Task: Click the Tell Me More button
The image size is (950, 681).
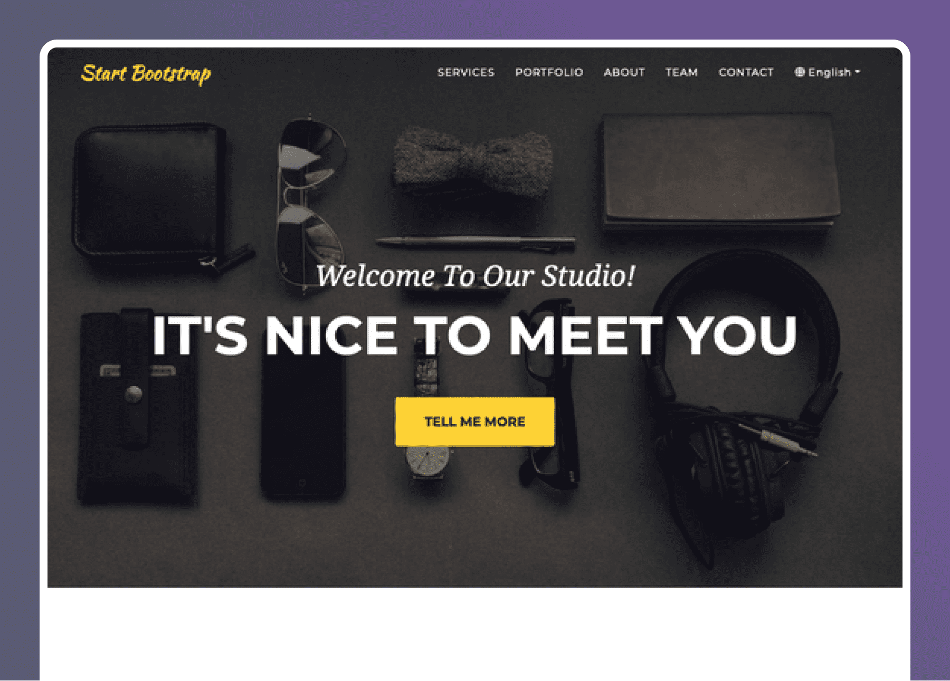Action: click(474, 421)
